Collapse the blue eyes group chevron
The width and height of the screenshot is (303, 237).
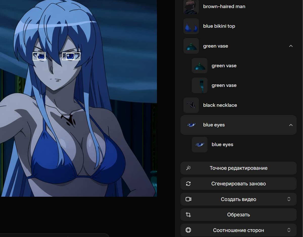click(291, 125)
